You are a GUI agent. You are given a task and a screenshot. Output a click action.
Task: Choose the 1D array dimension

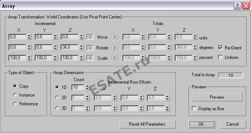click(x=57, y=87)
